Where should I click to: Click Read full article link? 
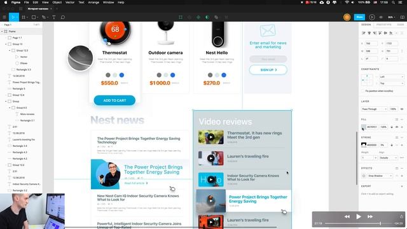tap(135, 183)
